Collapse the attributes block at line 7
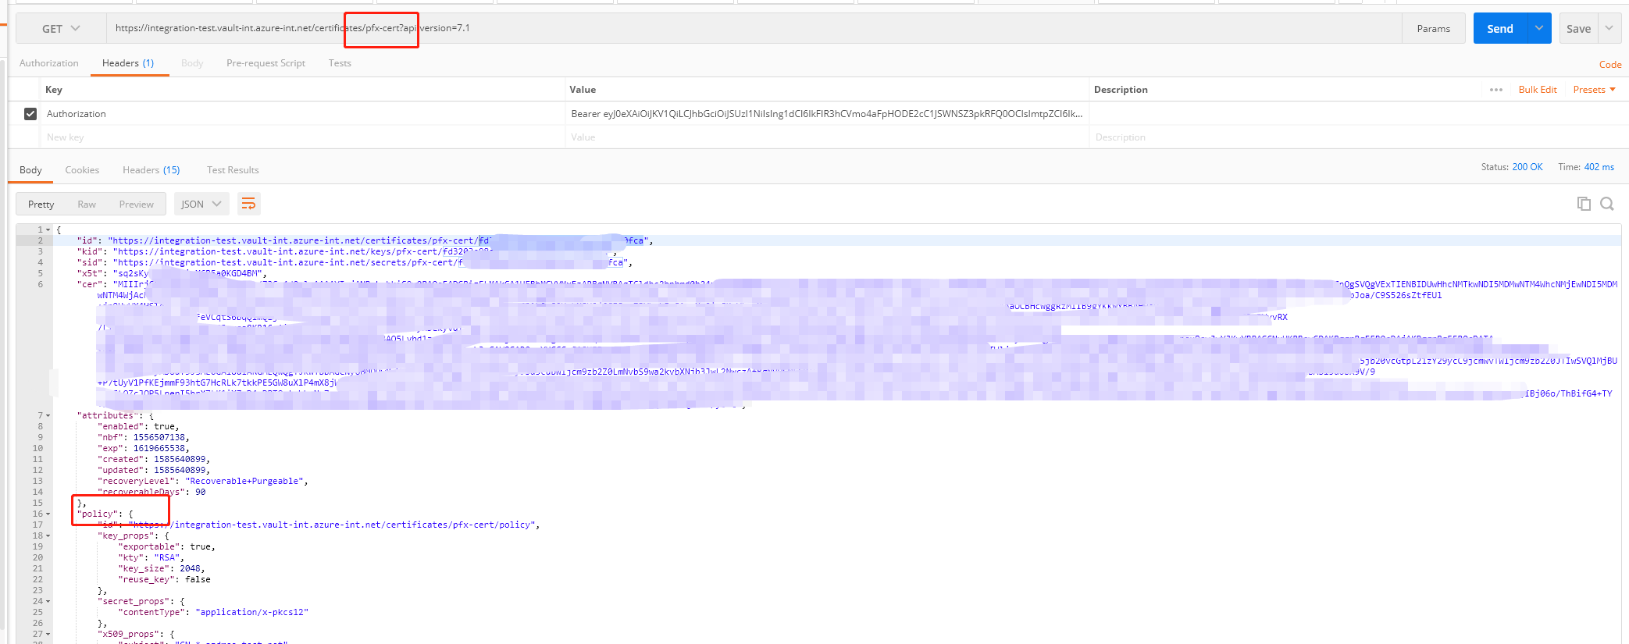Screen dimensions: 1629x644 [x=48, y=416]
